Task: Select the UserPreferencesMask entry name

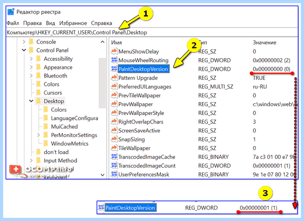Action: [x=144, y=174]
